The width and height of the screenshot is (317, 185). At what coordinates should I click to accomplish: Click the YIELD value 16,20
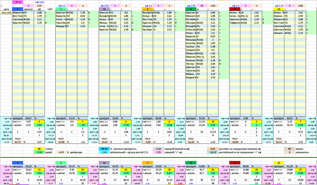point(191,142)
